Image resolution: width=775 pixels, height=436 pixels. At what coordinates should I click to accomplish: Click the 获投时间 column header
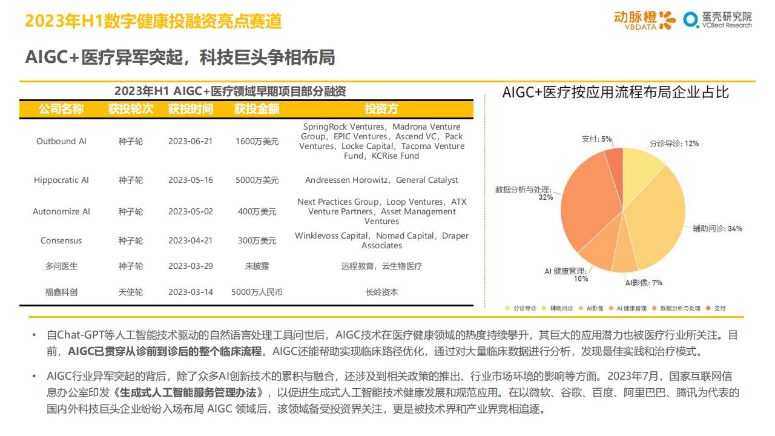coord(191,110)
